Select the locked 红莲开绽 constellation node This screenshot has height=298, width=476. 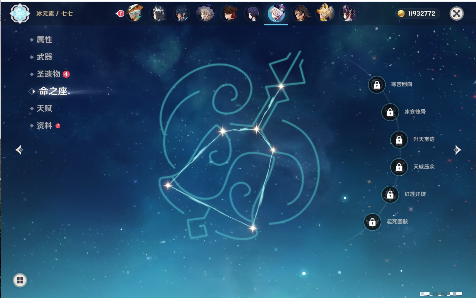pos(390,194)
